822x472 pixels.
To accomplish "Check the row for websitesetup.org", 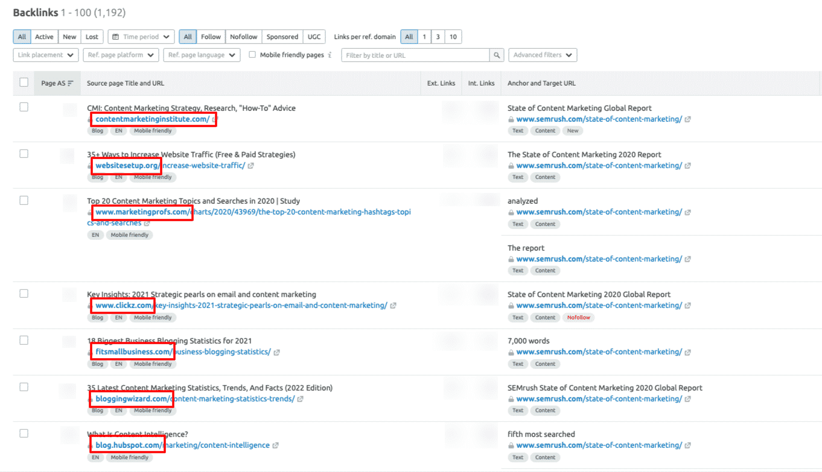I will pyautogui.click(x=24, y=154).
